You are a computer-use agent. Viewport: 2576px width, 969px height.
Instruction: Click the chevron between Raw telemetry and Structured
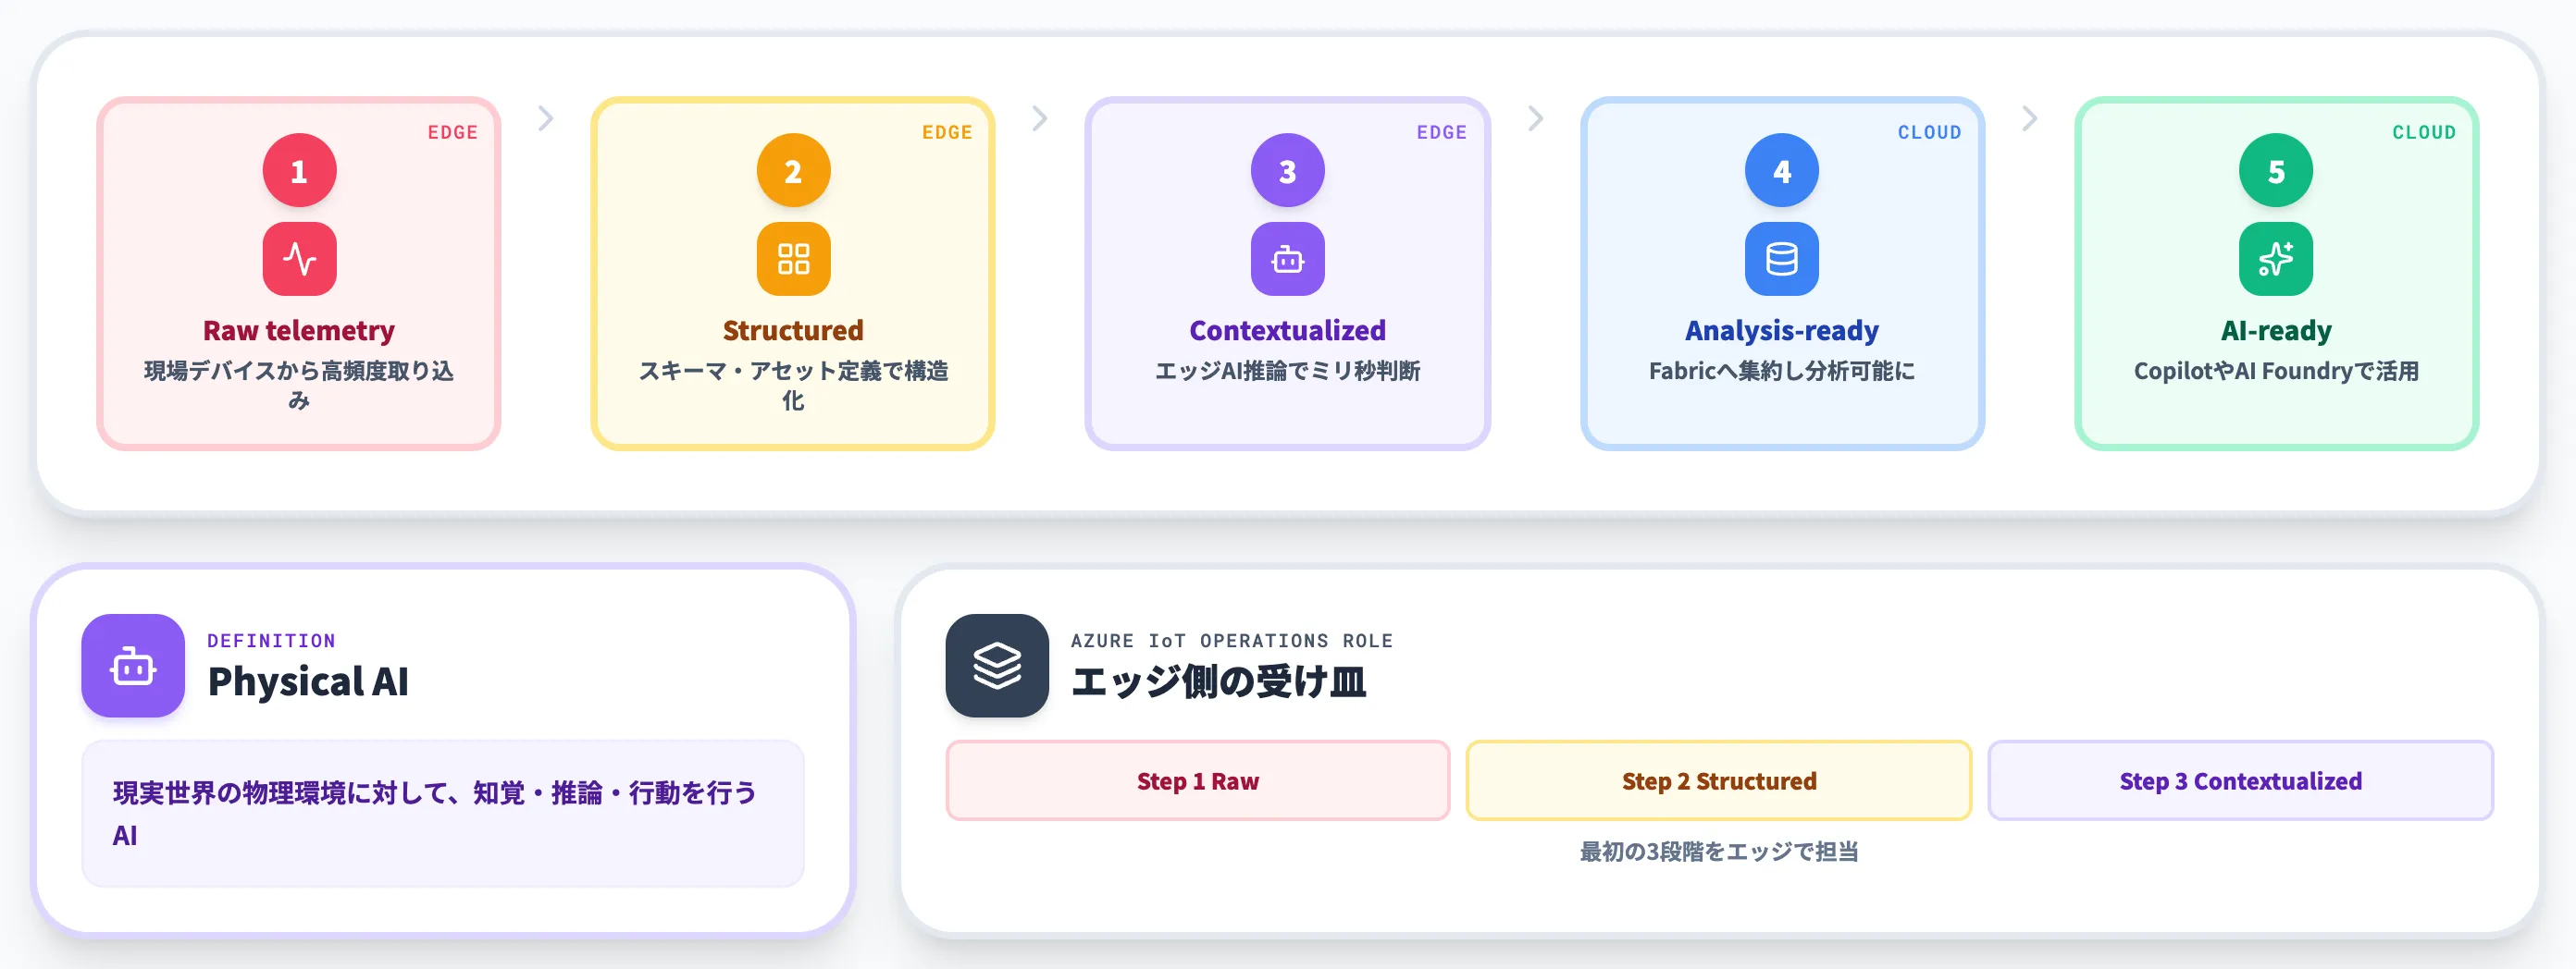pyautogui.click(x=545, y=119)
